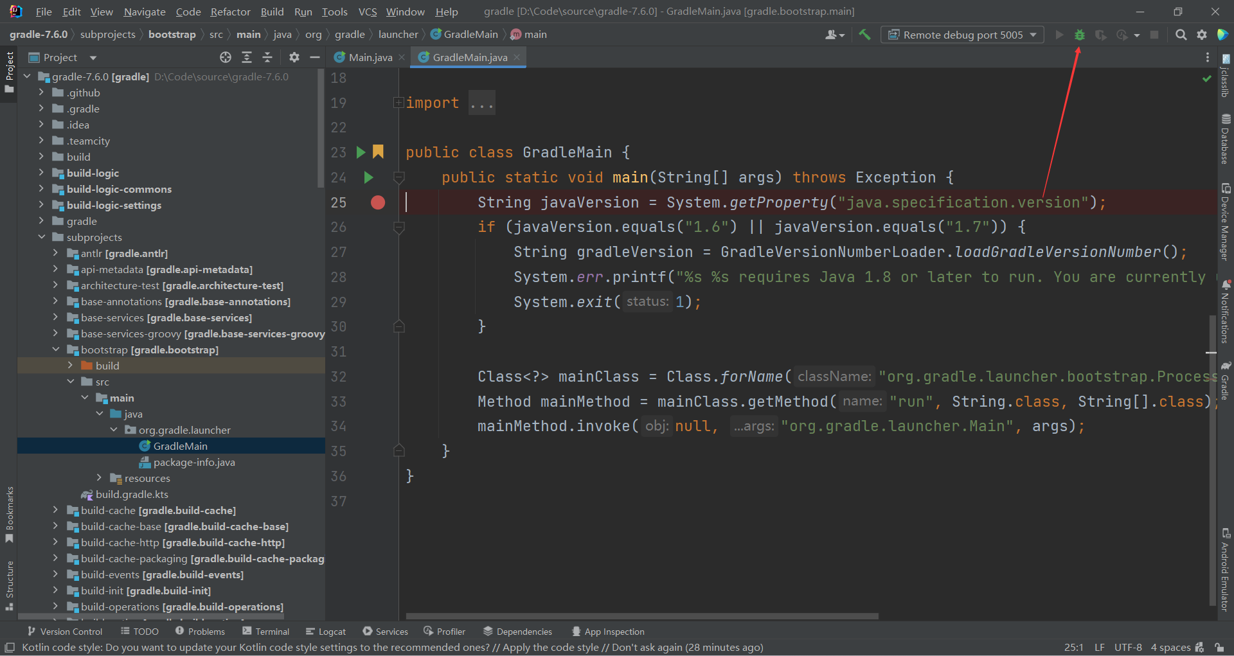Toggle the Structure tool window
Viewport: 1234px width, 656px height.
pos(9,585)
